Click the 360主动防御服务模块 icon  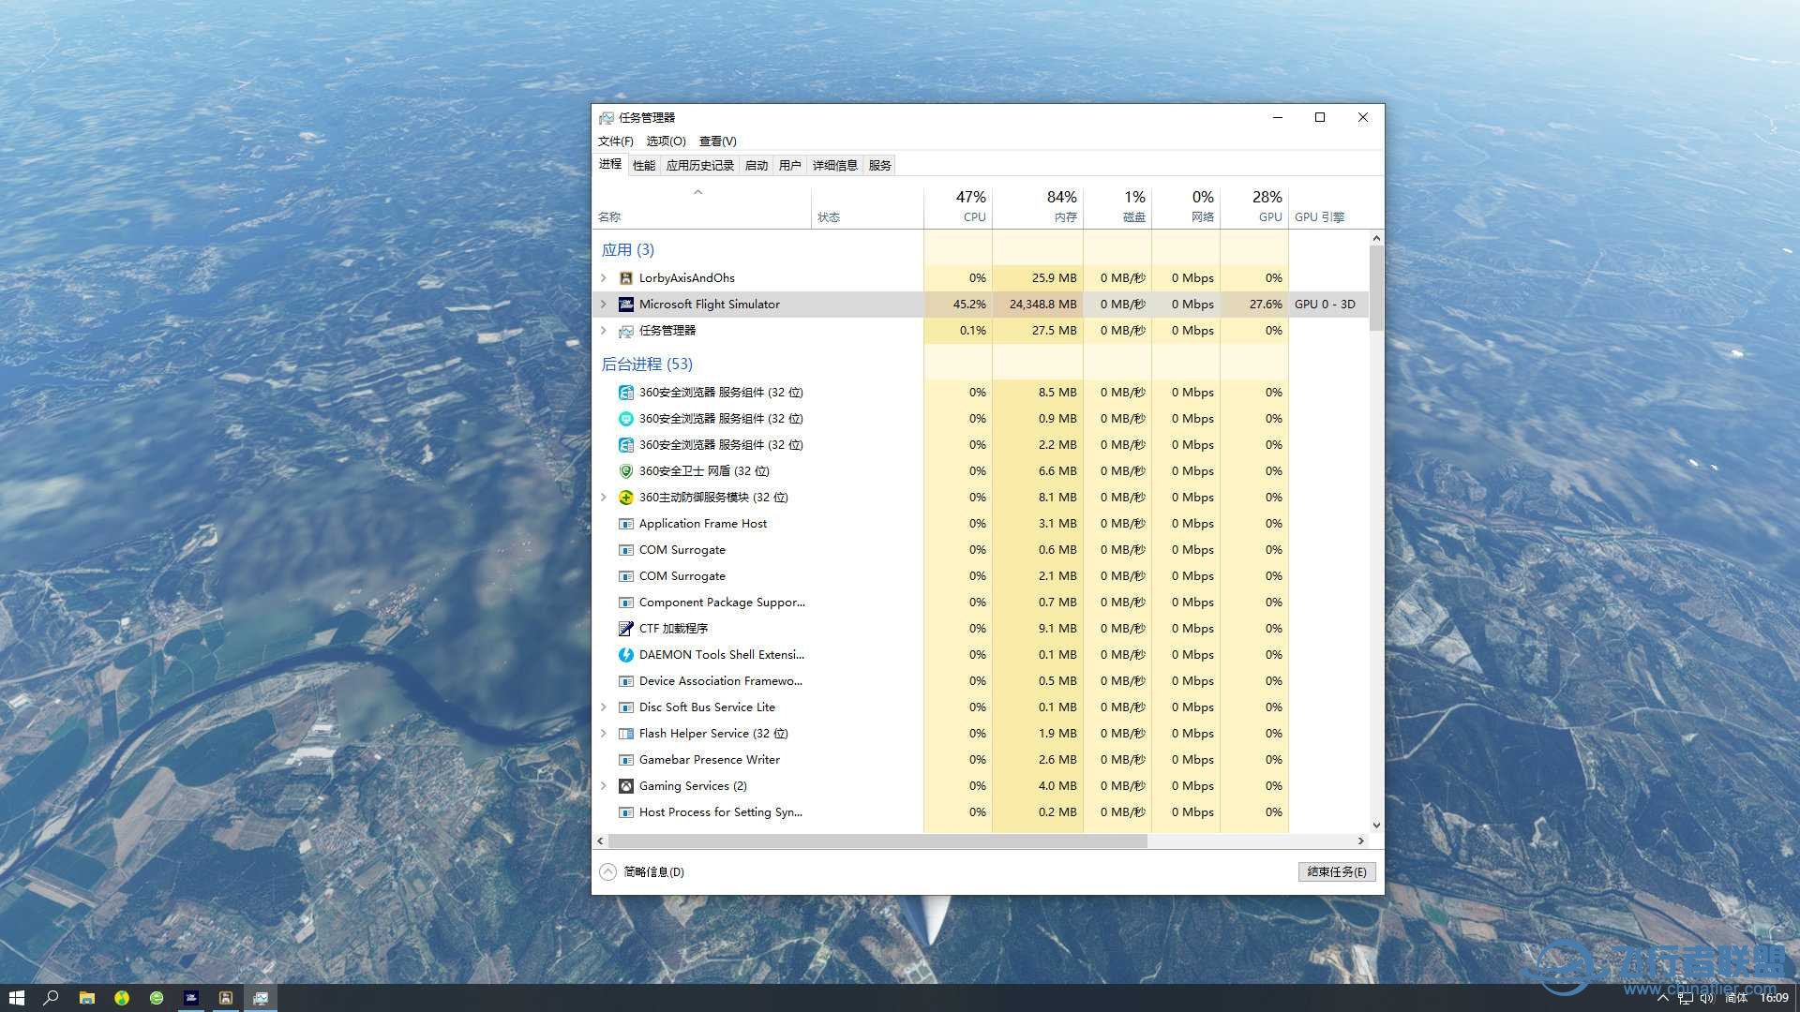click(626, 498)
